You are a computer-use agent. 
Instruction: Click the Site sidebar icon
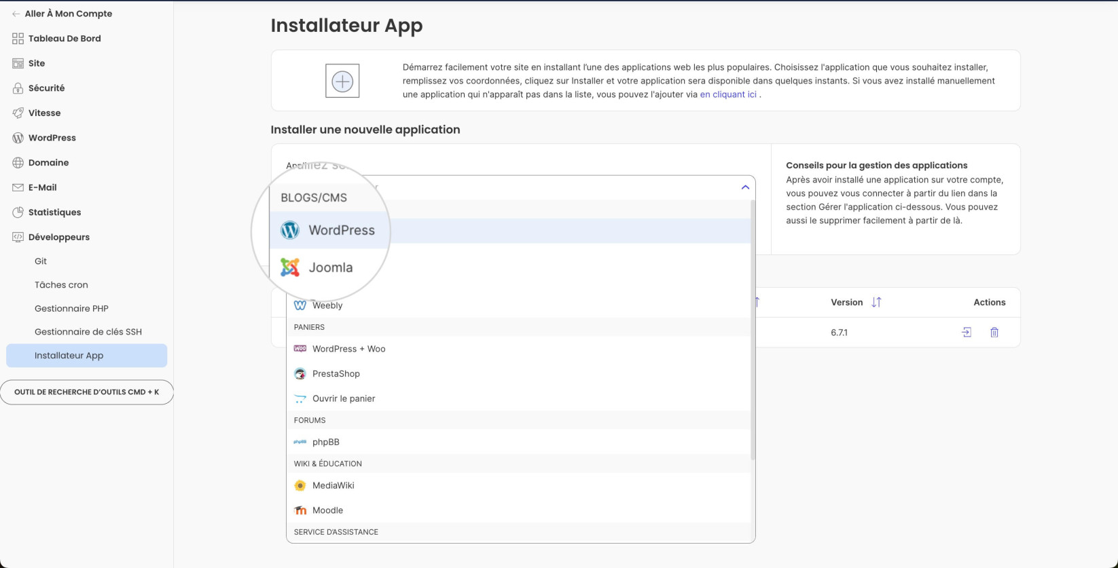18,63
